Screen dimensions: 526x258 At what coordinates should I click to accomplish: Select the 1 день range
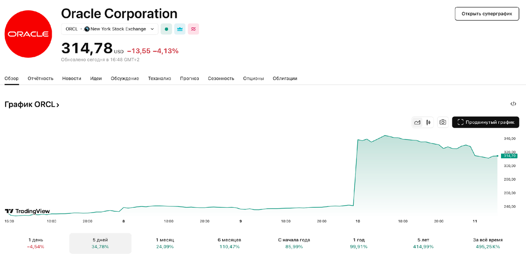point(36,243)
